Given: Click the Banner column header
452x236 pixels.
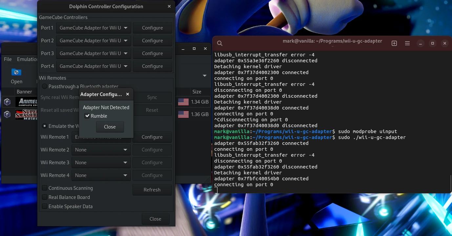Looking at the screenshot, I should (24, 92).
